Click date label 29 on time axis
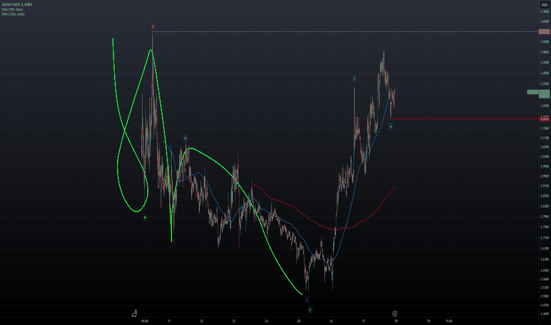Viewport: 551px width, 325px height. [429, 321]
